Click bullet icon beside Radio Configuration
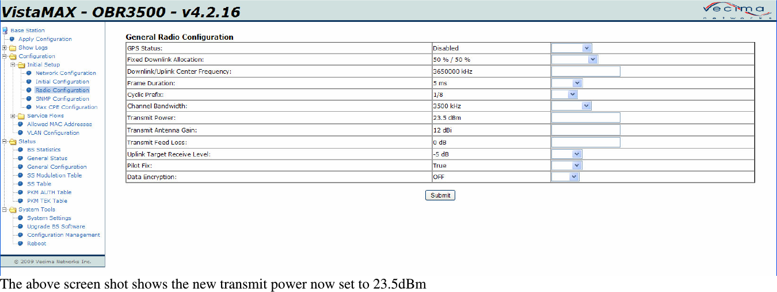Screen dimensions: 777x292 [30, 90]
